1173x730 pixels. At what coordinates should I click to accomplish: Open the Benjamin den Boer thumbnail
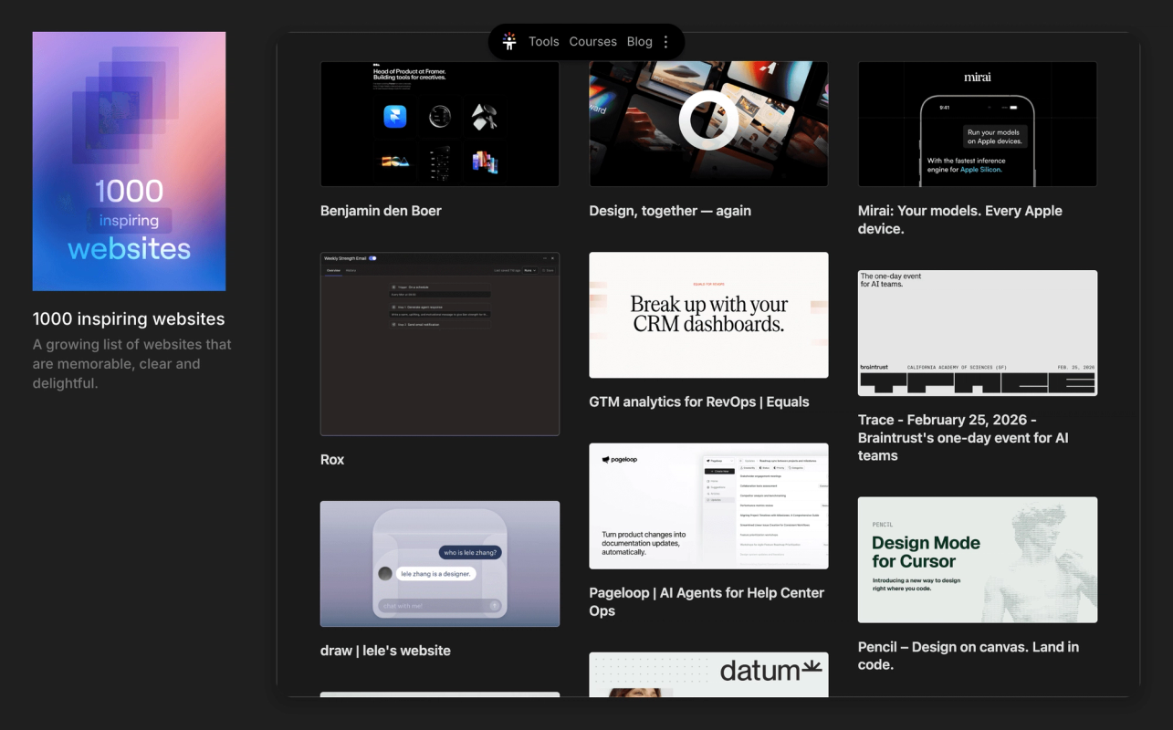(440, 124)
